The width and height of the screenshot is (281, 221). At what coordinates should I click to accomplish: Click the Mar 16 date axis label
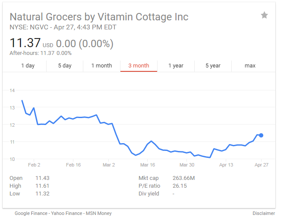[147, 165]
